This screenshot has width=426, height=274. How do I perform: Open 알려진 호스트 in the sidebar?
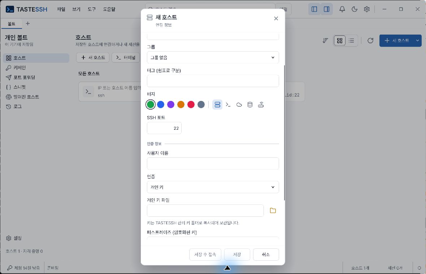(36, 97)
